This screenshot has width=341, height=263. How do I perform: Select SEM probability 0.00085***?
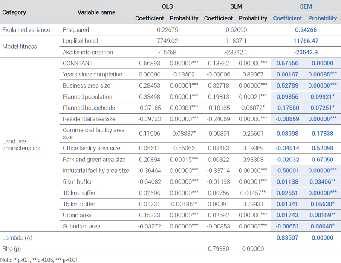323,75
